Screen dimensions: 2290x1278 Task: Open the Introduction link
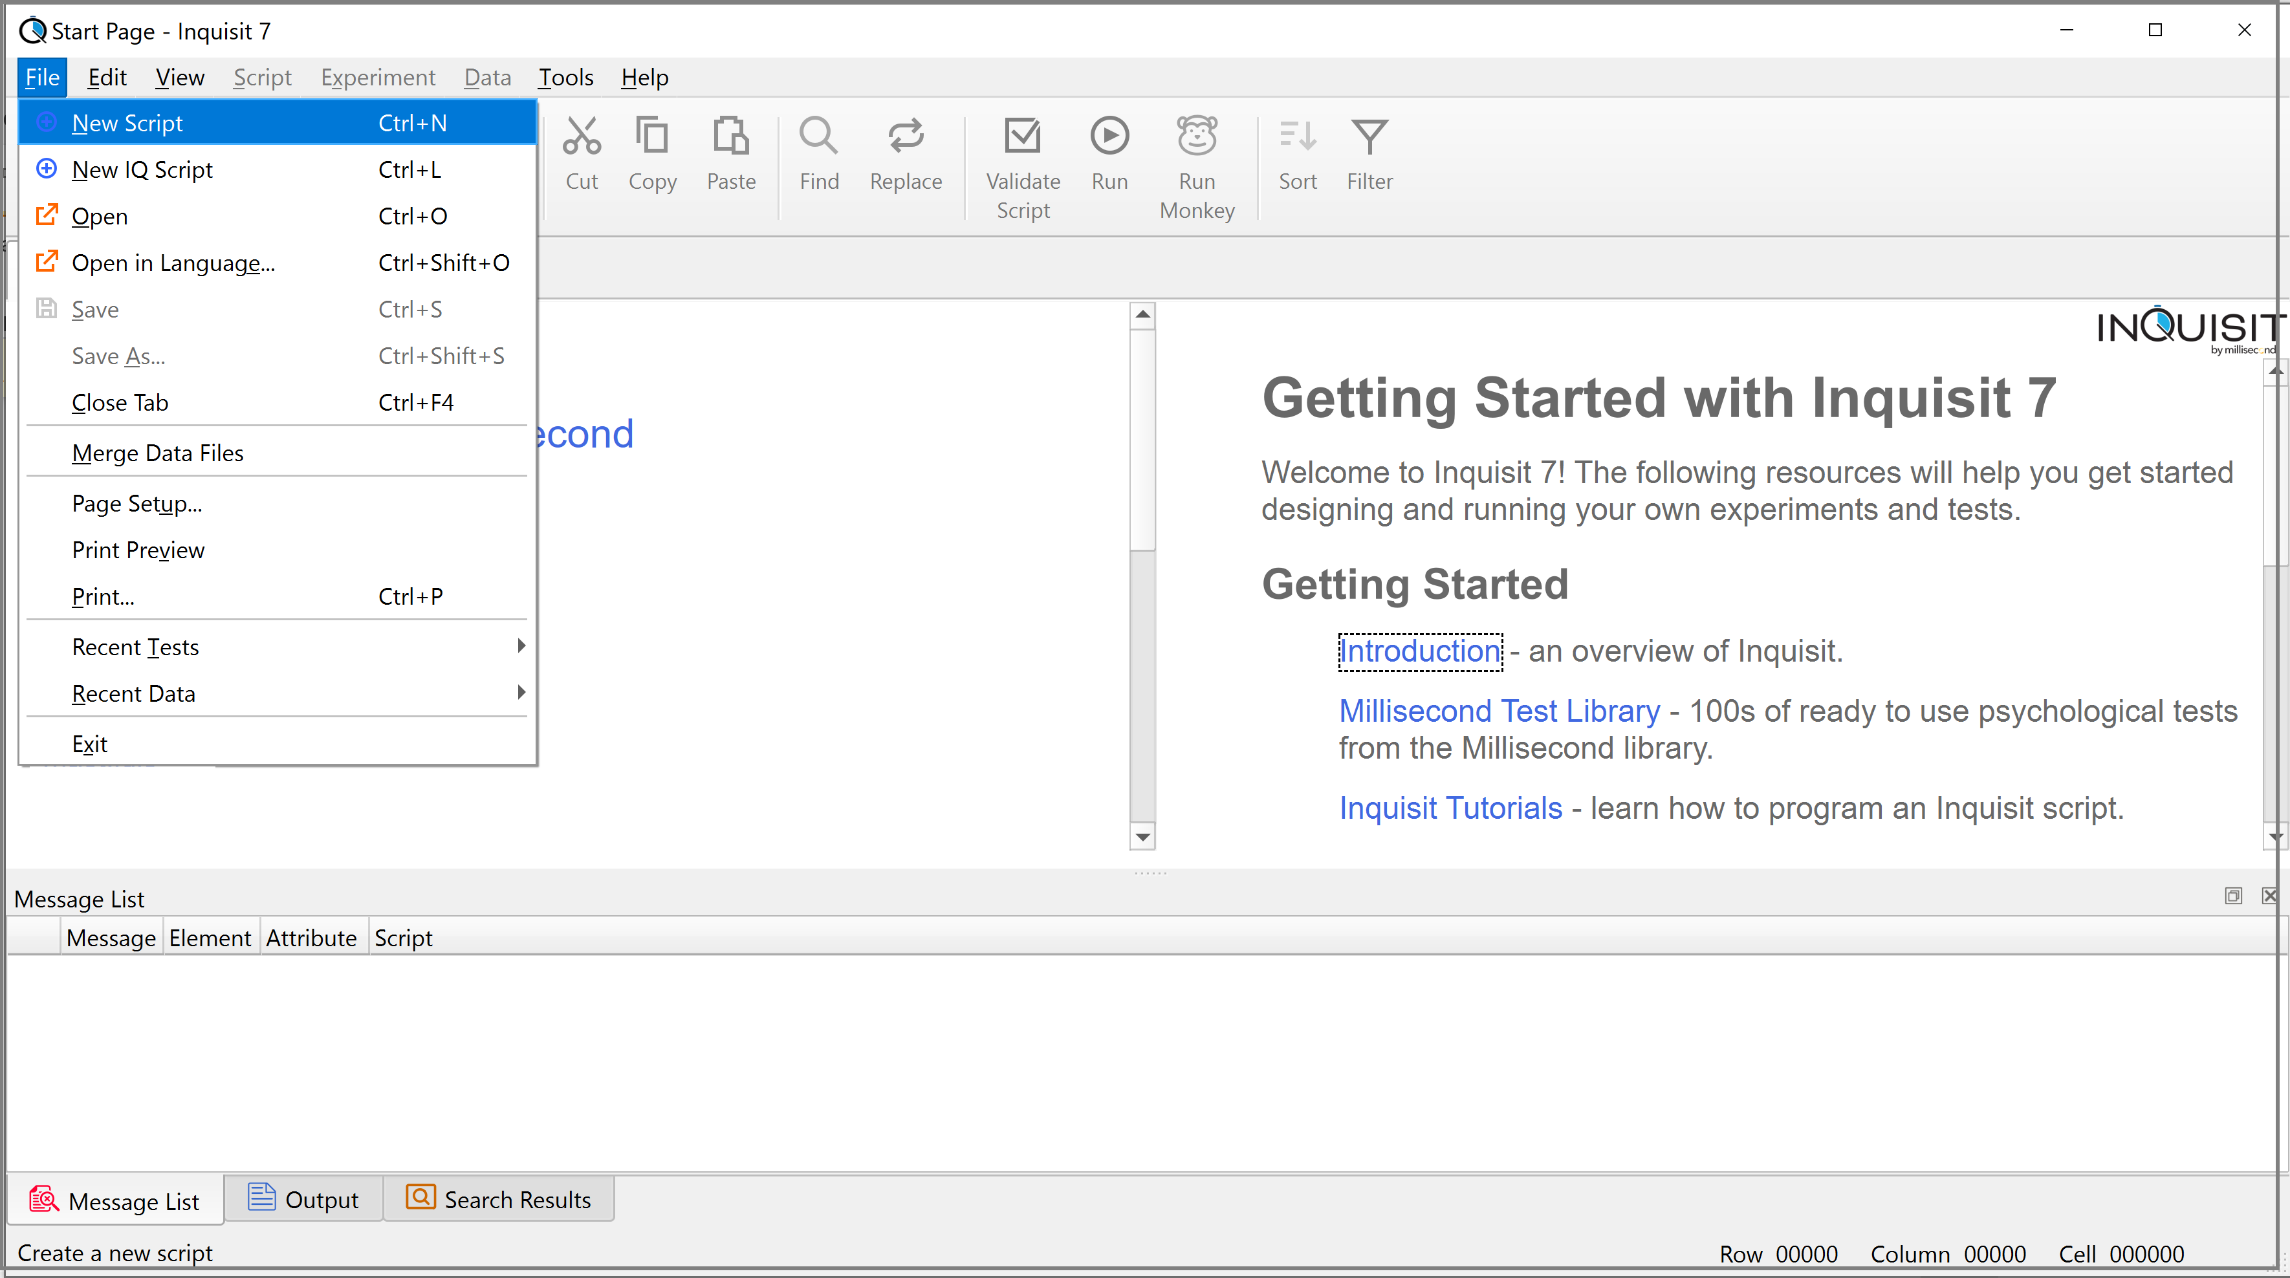click(1420, 651)
